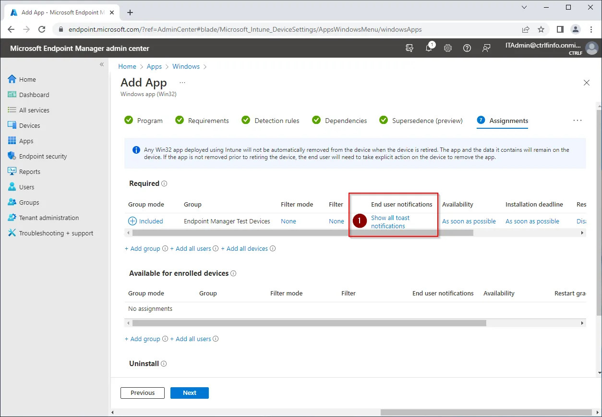Show info for Available for enrolled devices
Screen dimensions: 602x417
[x=233, y=273]
